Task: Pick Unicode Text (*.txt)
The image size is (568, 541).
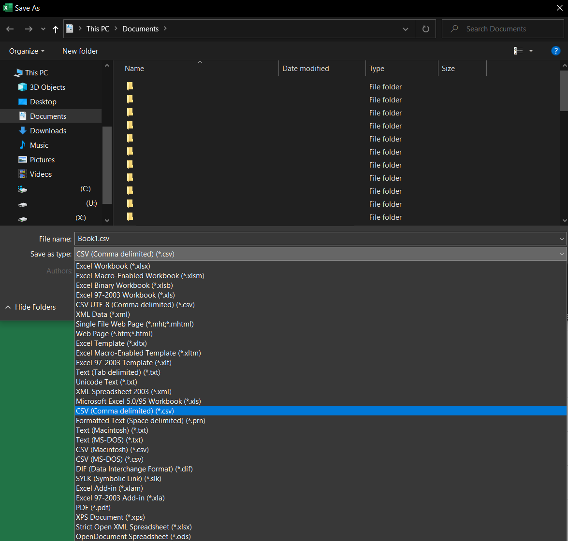Action: click(320, 382)
